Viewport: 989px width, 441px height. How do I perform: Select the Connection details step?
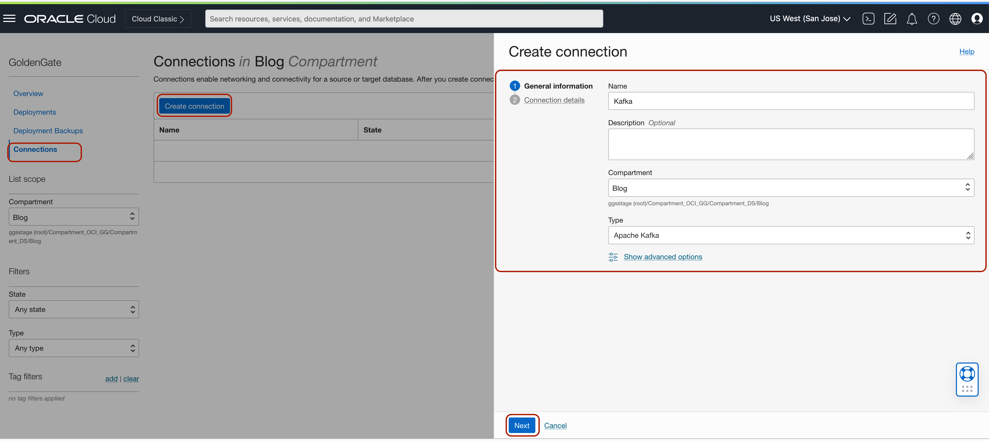tap(554, 100)
